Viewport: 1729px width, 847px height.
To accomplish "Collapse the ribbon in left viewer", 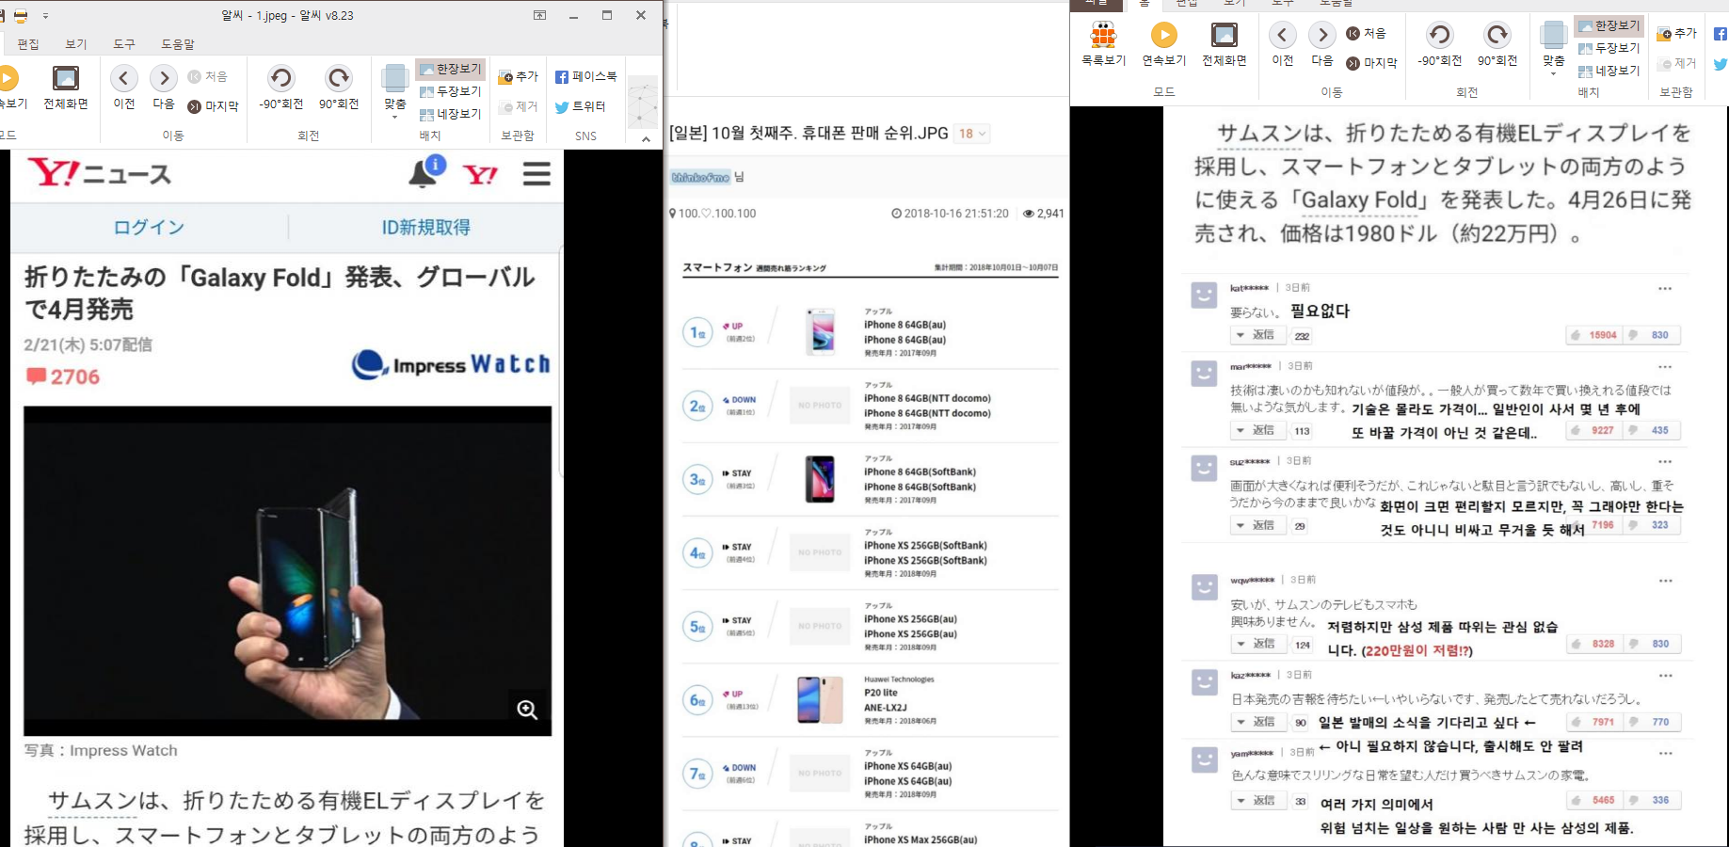I will pos(646,138).
